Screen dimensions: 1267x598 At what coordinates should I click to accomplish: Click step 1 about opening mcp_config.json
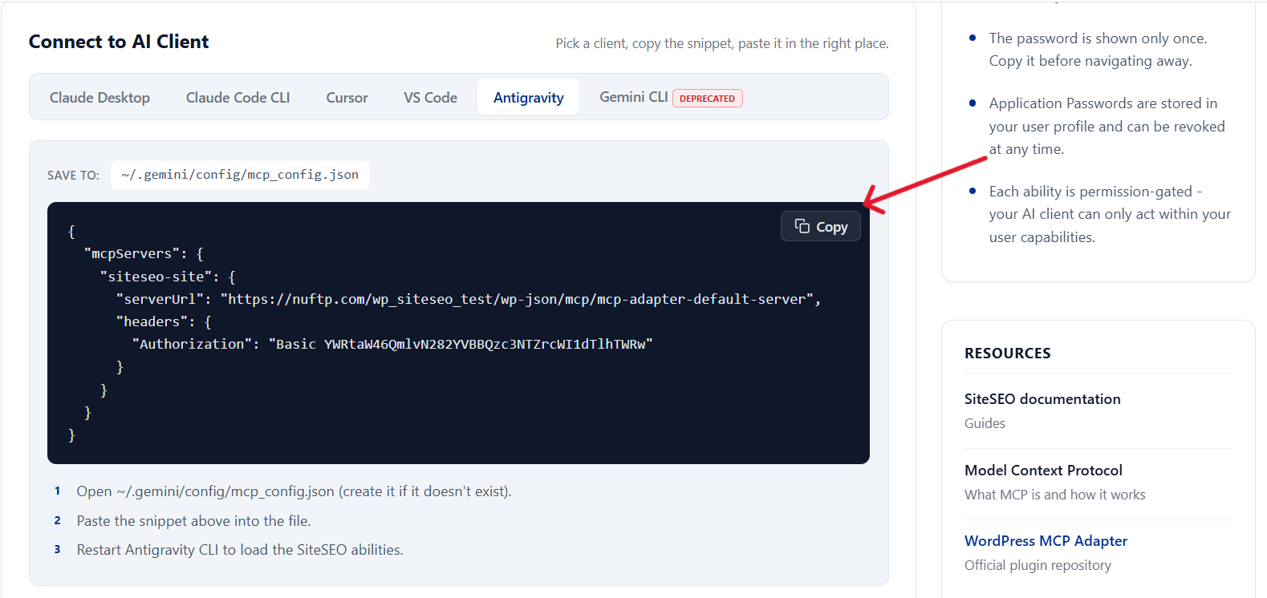pyautogui.click(x=294, y=491)
